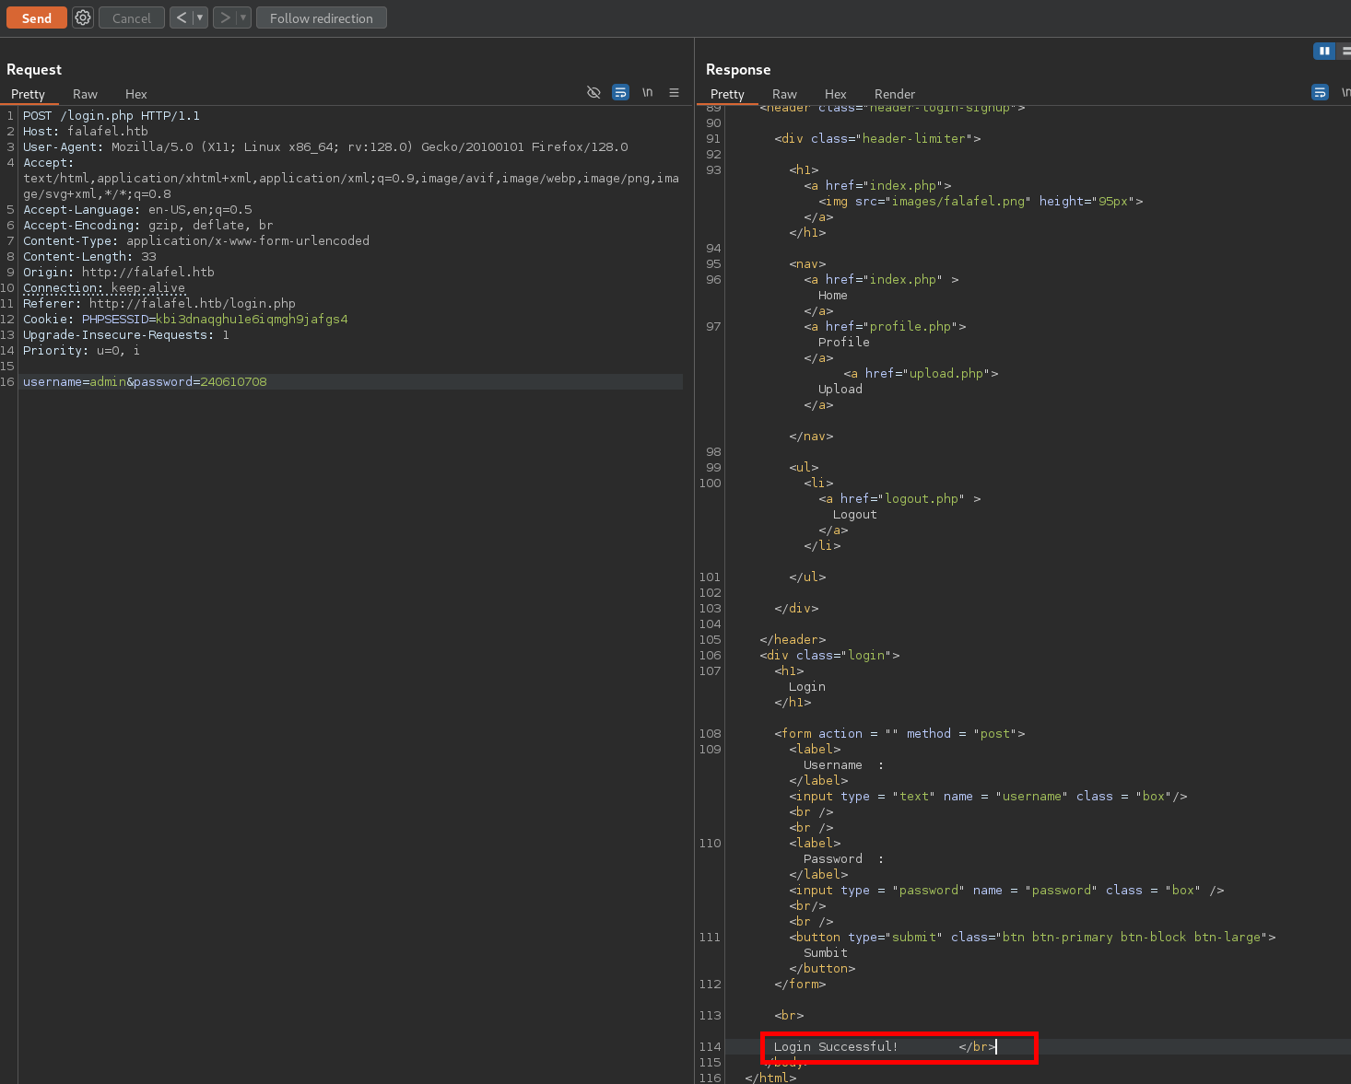
Task: Click the Content-Length: 33 line
Action: (x=89, y=256)
